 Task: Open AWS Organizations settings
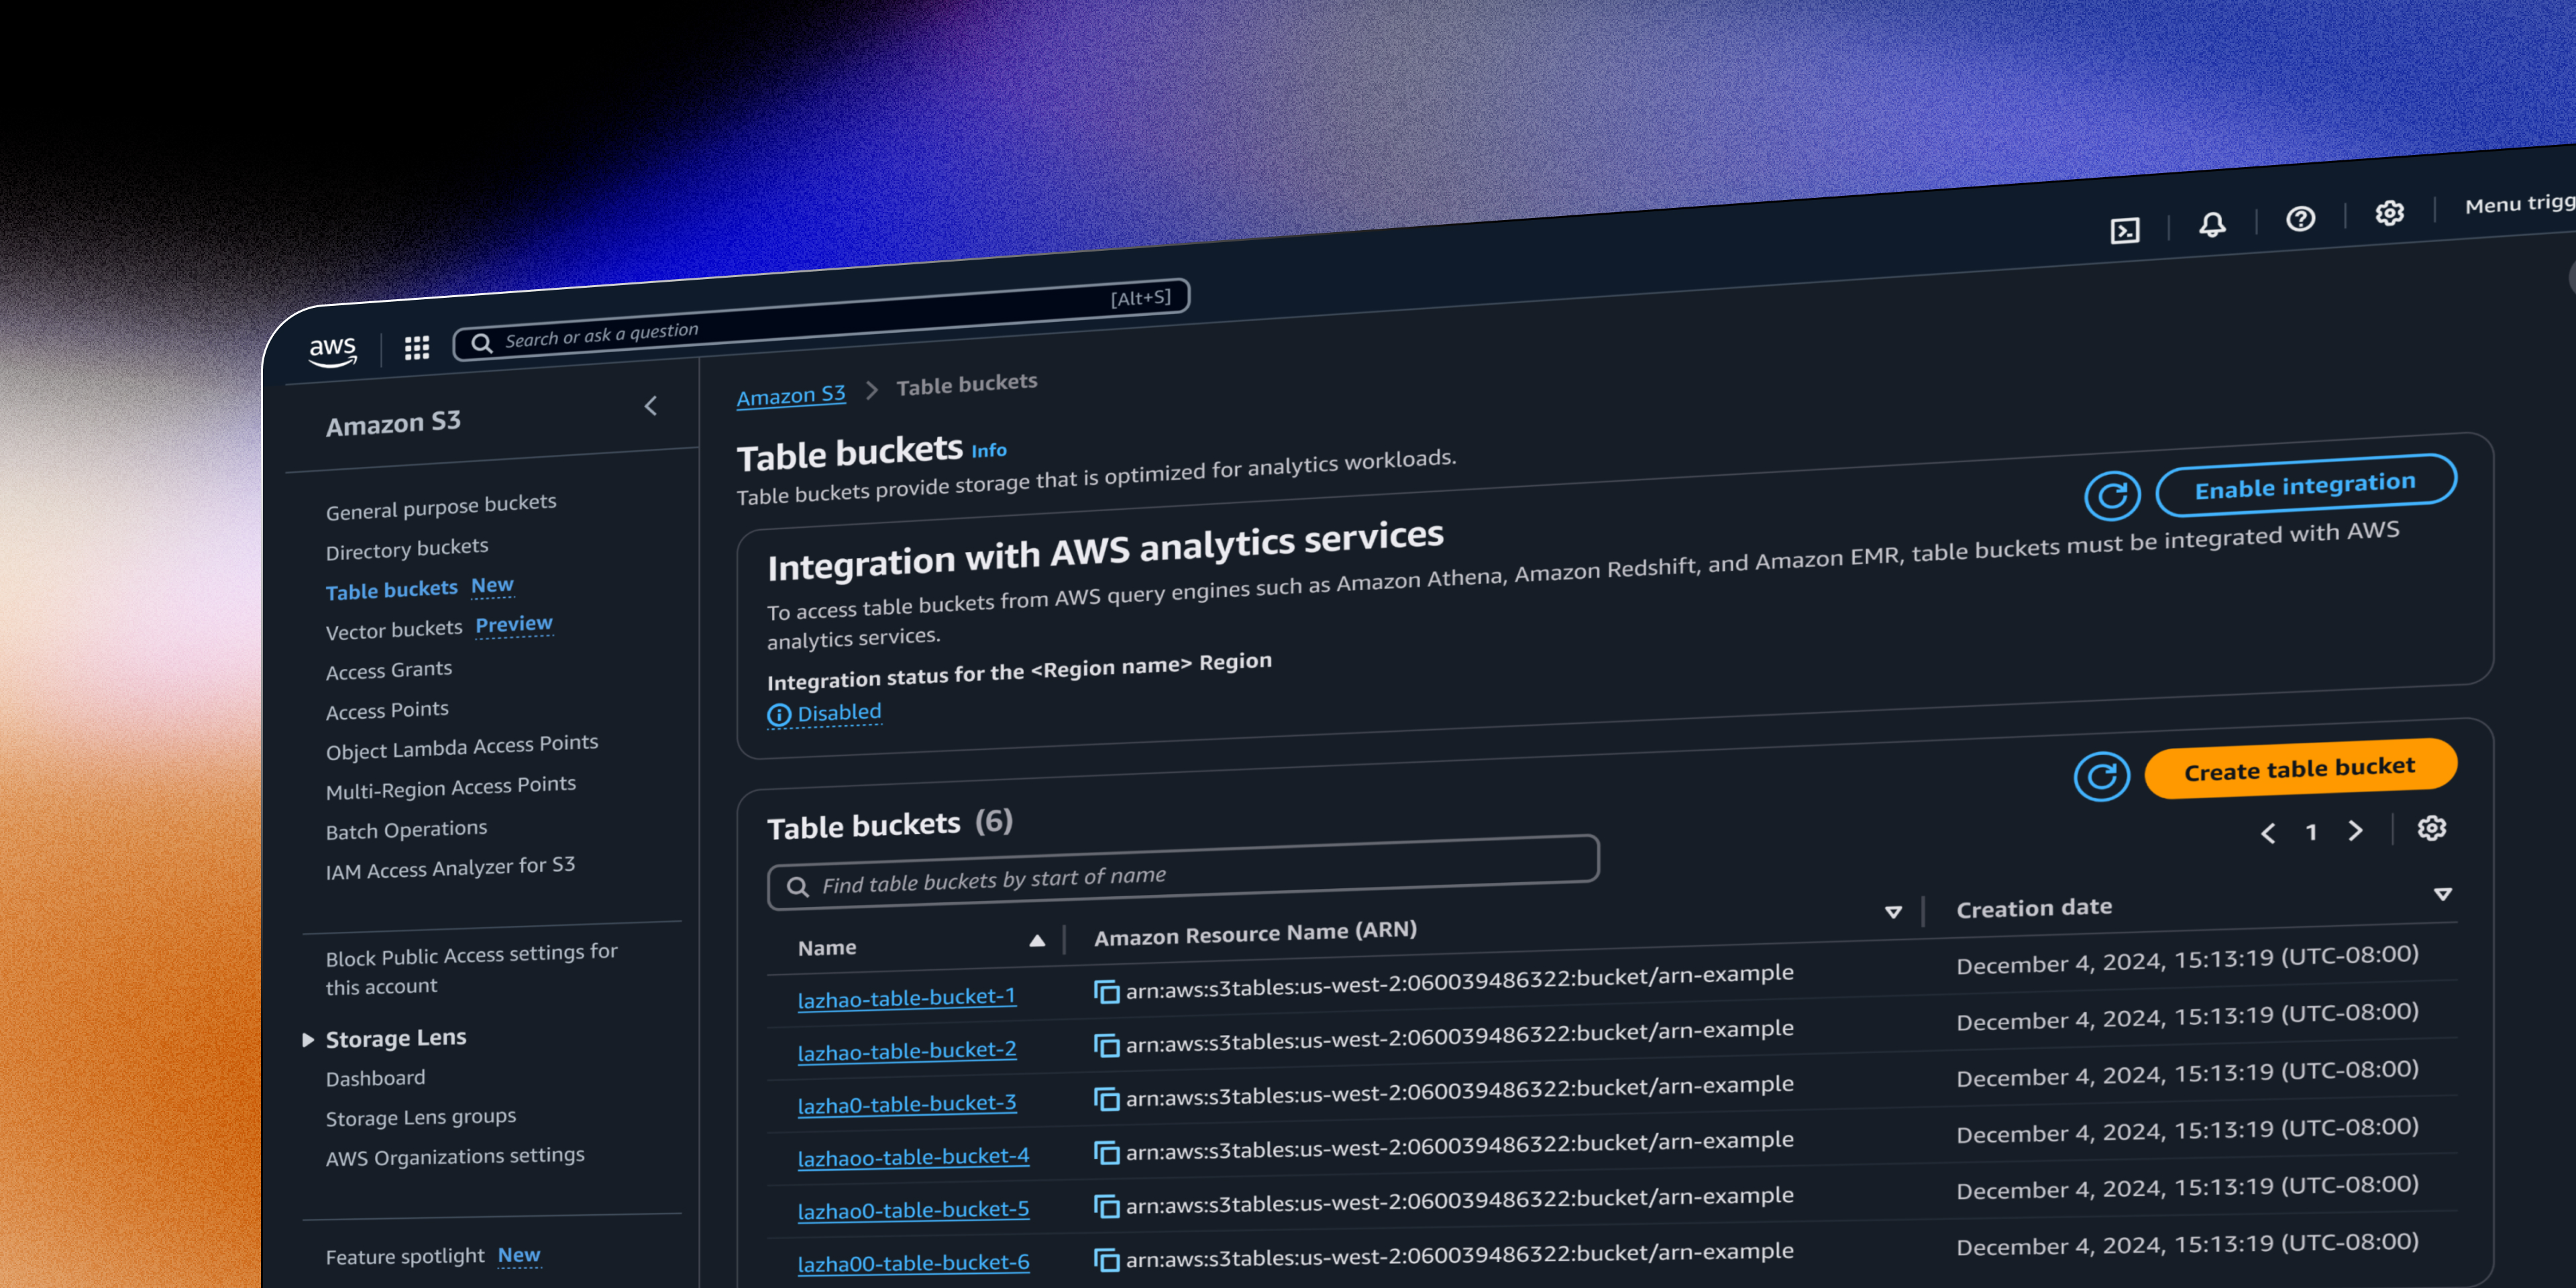click(x=455, y=1157)
